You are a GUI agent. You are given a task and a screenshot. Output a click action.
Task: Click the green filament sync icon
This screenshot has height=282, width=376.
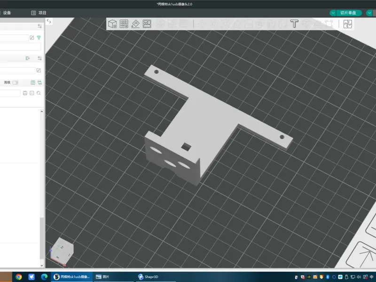[28, 58]
